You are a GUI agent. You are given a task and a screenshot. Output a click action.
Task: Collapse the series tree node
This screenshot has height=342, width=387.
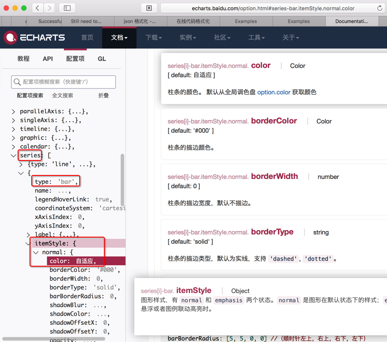pyautogui.click(x=13, y=156)
